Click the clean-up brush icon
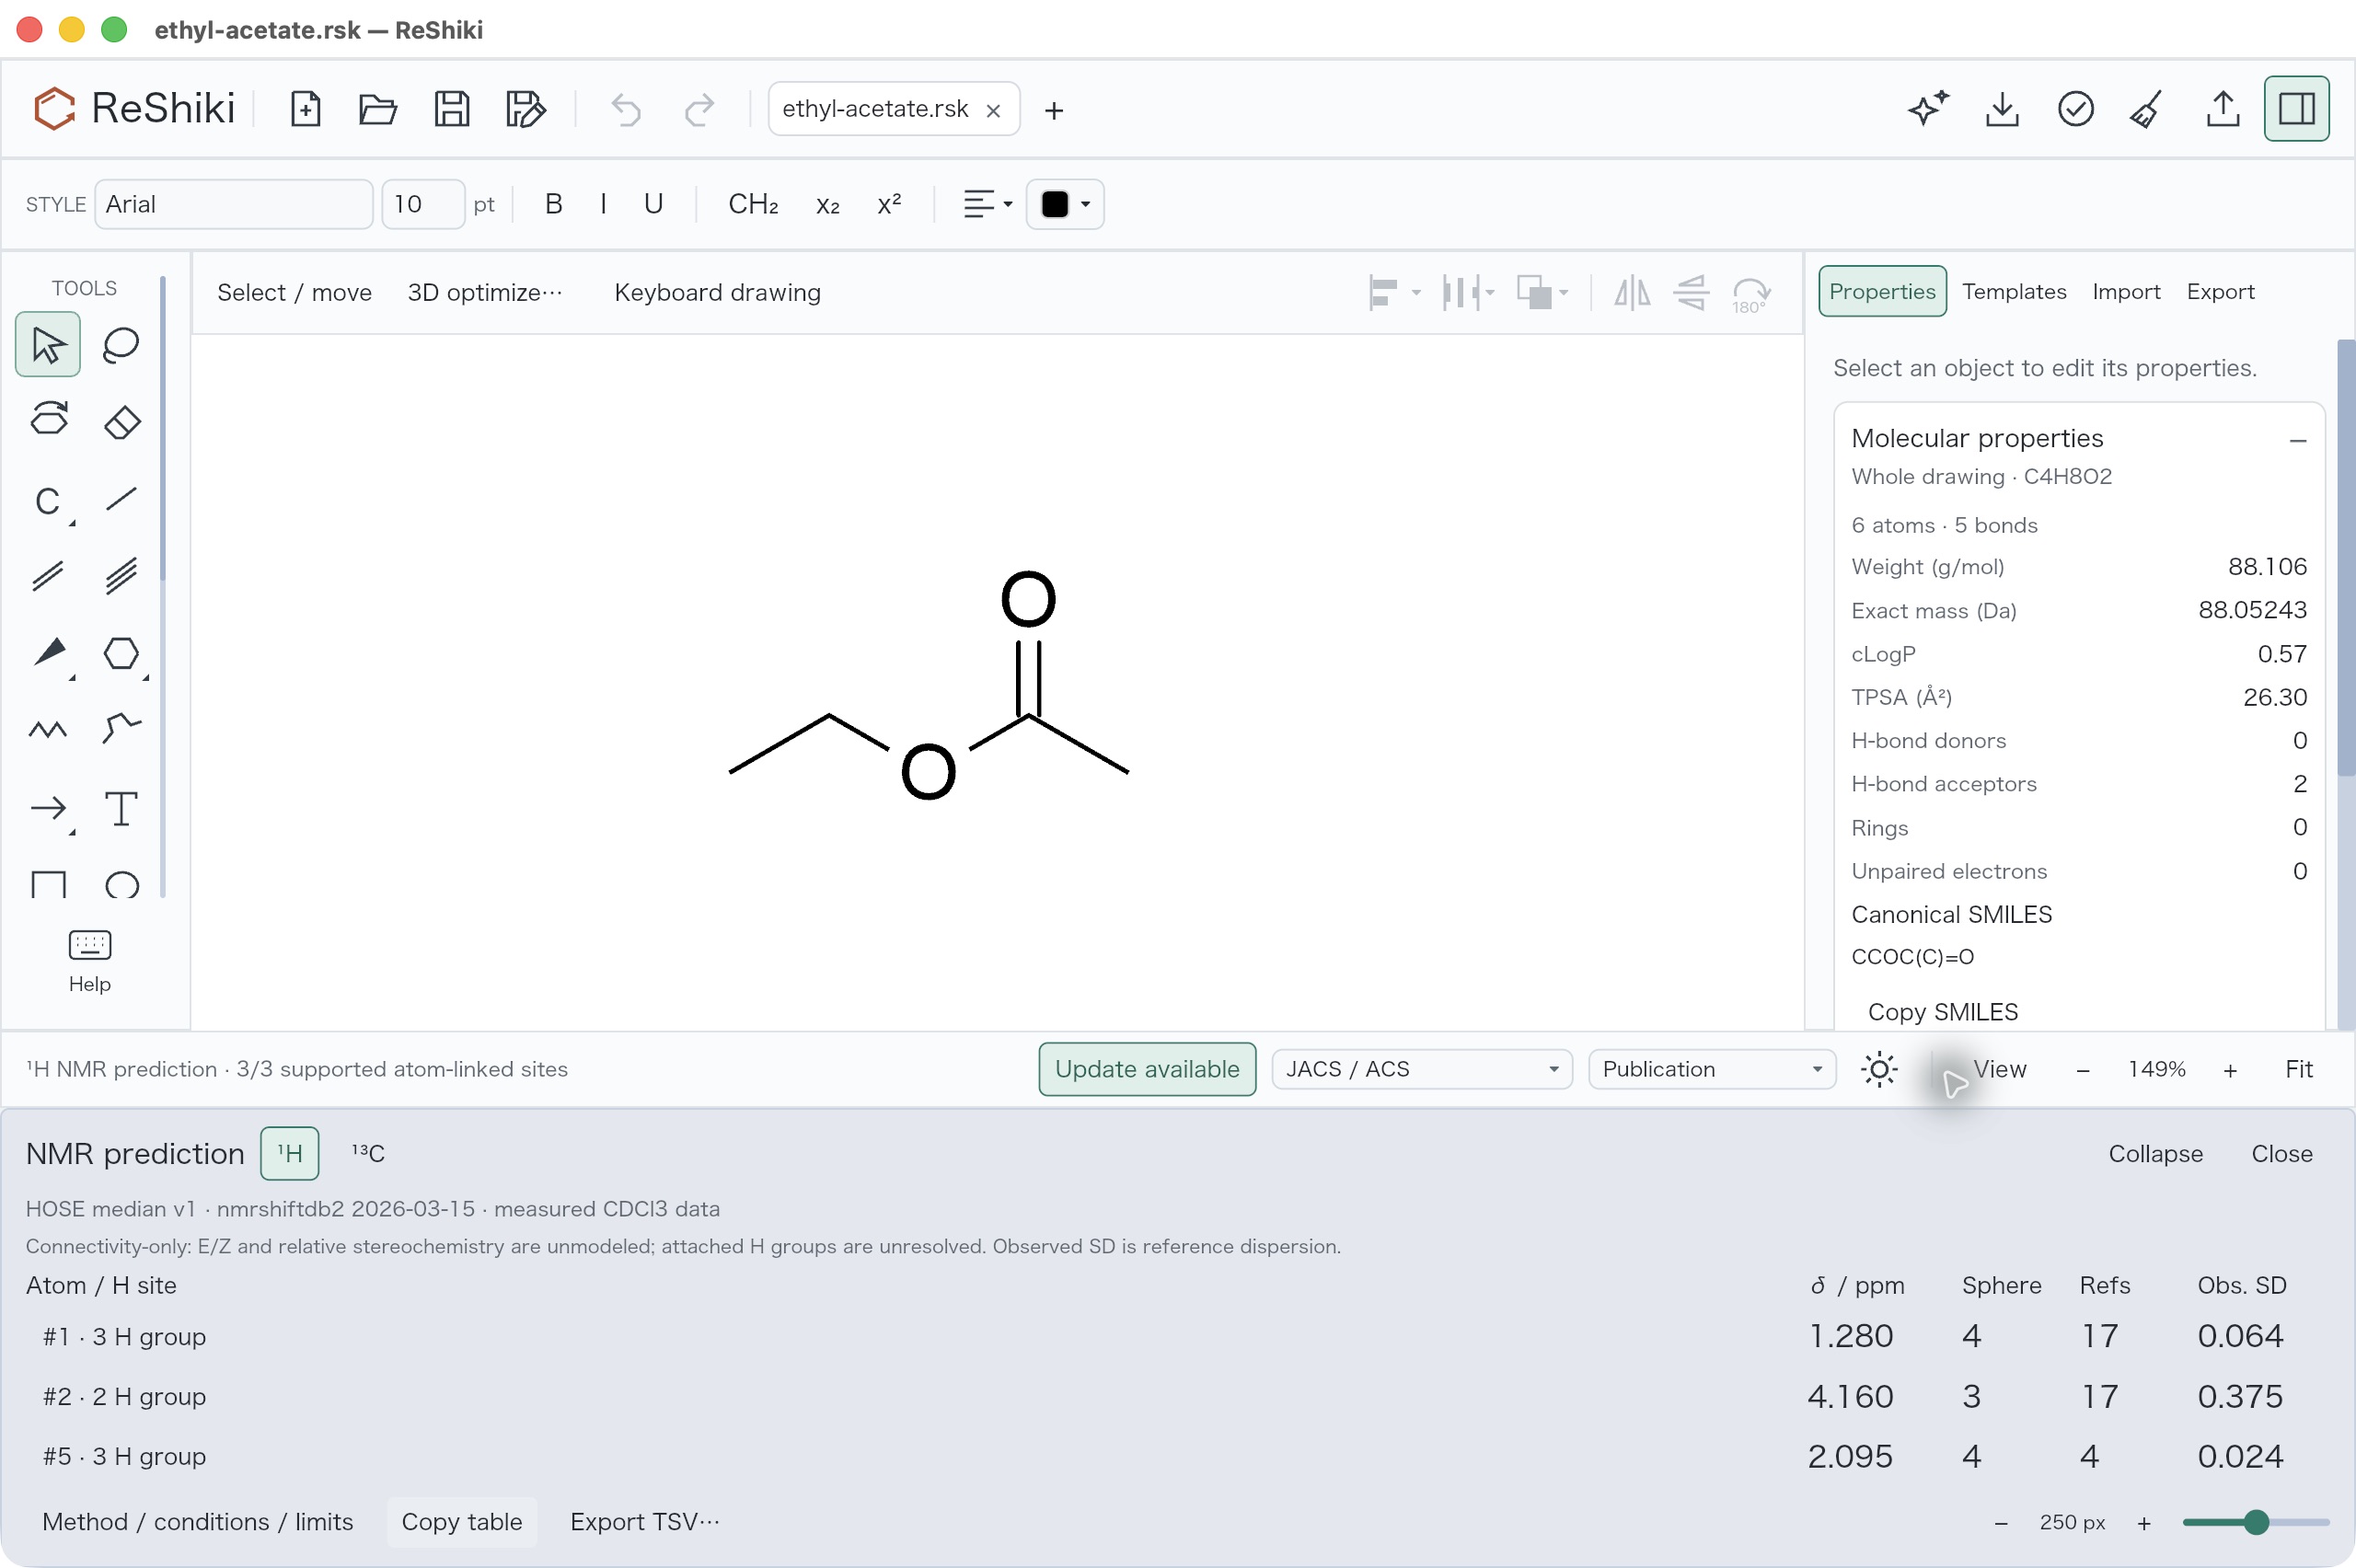The width and height of the screenshot is (2356, 1568). 2148,109
